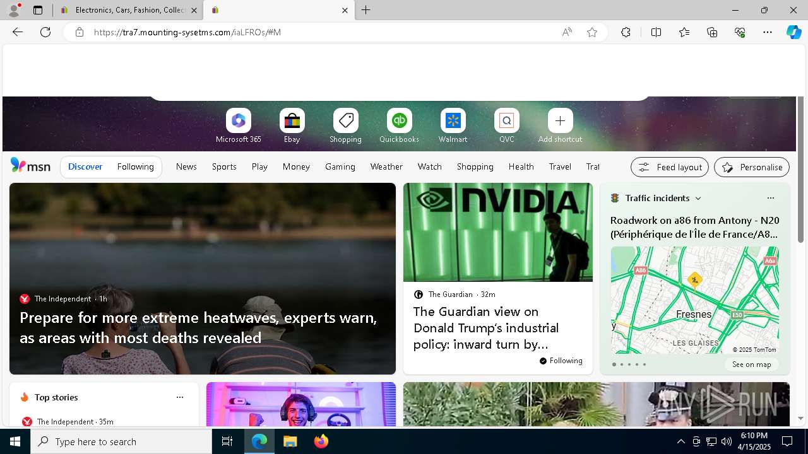The height and width of the screenshot is (454, 808).
Task: Switch to the Electronics, Cars, Fashion tab
Action: 129,10
